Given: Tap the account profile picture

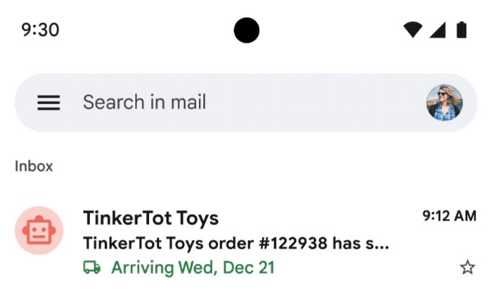Looking at the screenshot, I should (x=444, y=103).
